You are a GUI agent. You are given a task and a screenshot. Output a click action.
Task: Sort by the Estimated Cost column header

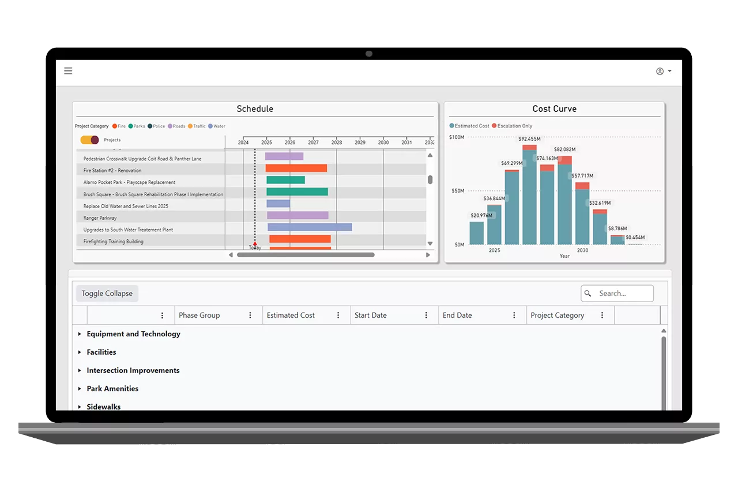pyautogui.click(x=291, y=316)
